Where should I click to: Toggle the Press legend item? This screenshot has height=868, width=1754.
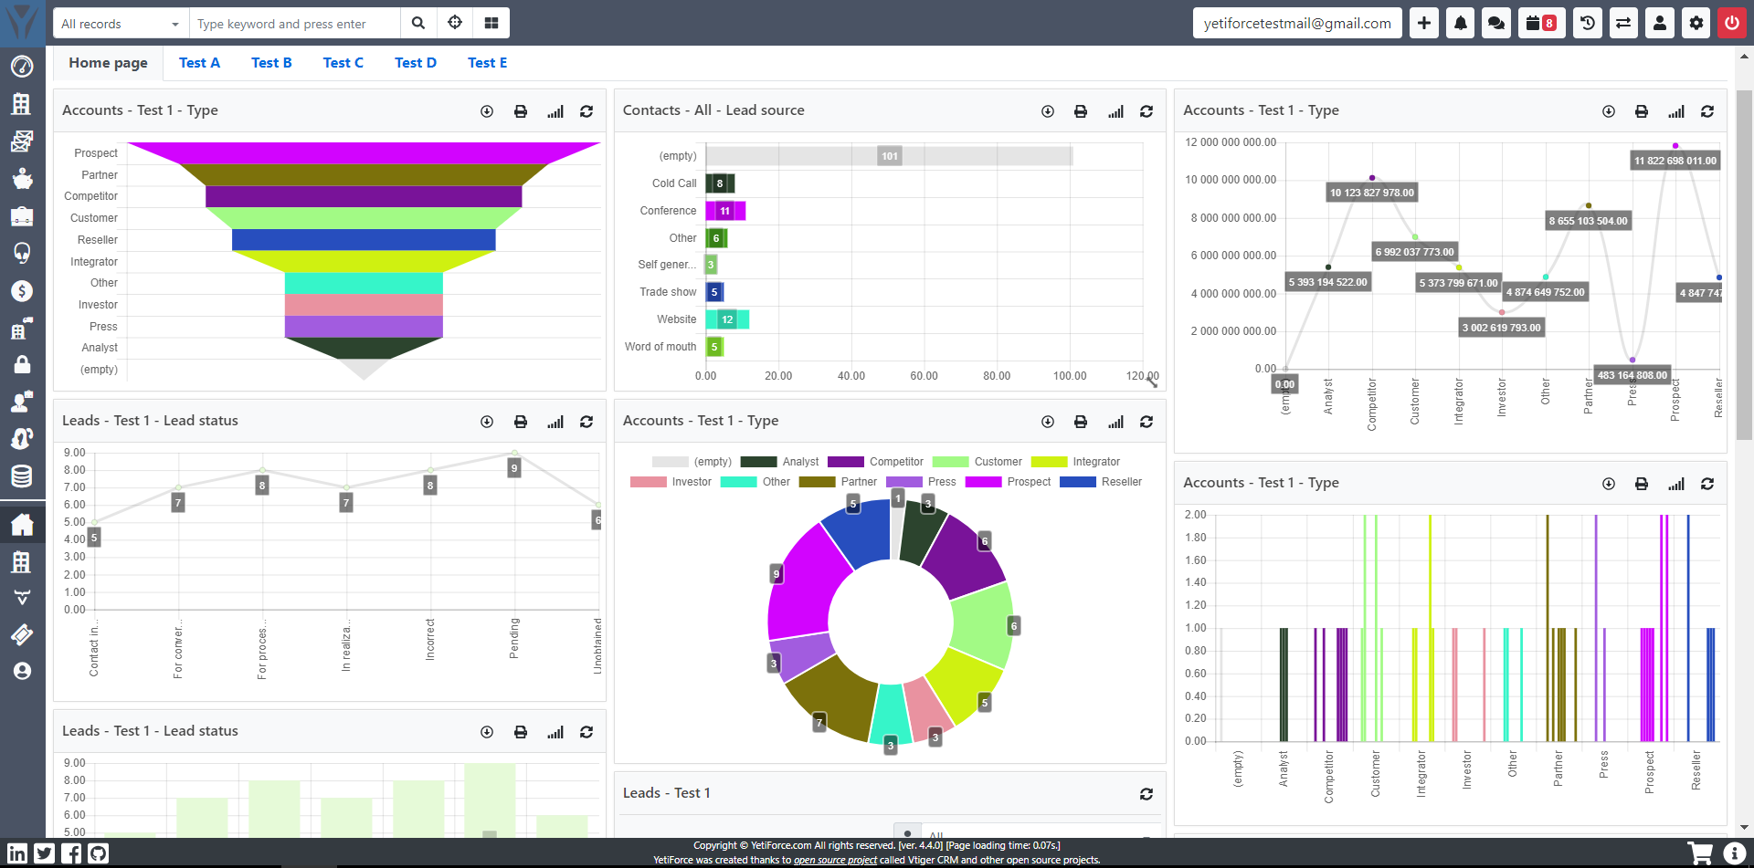(921, 482)
